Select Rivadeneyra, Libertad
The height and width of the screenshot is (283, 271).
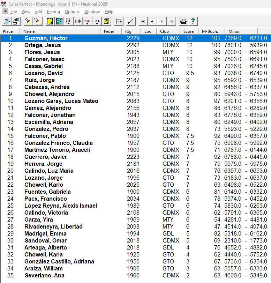[x=53, y=227]
